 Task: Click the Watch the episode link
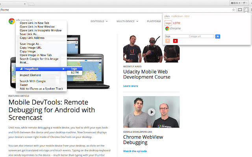[x=135, y=151]
